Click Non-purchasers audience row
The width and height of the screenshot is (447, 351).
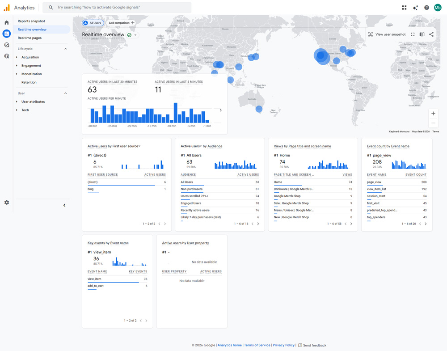coord(220,189)
